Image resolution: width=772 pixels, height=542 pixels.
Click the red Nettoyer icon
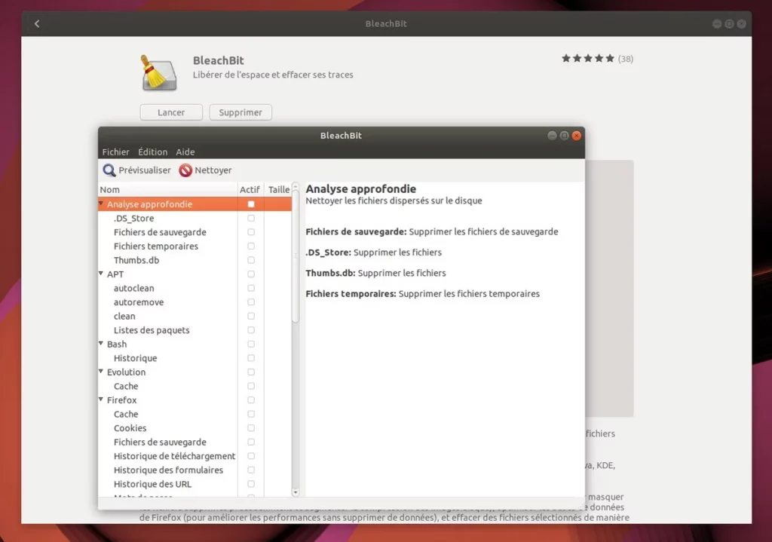click(x=185, y=170)
